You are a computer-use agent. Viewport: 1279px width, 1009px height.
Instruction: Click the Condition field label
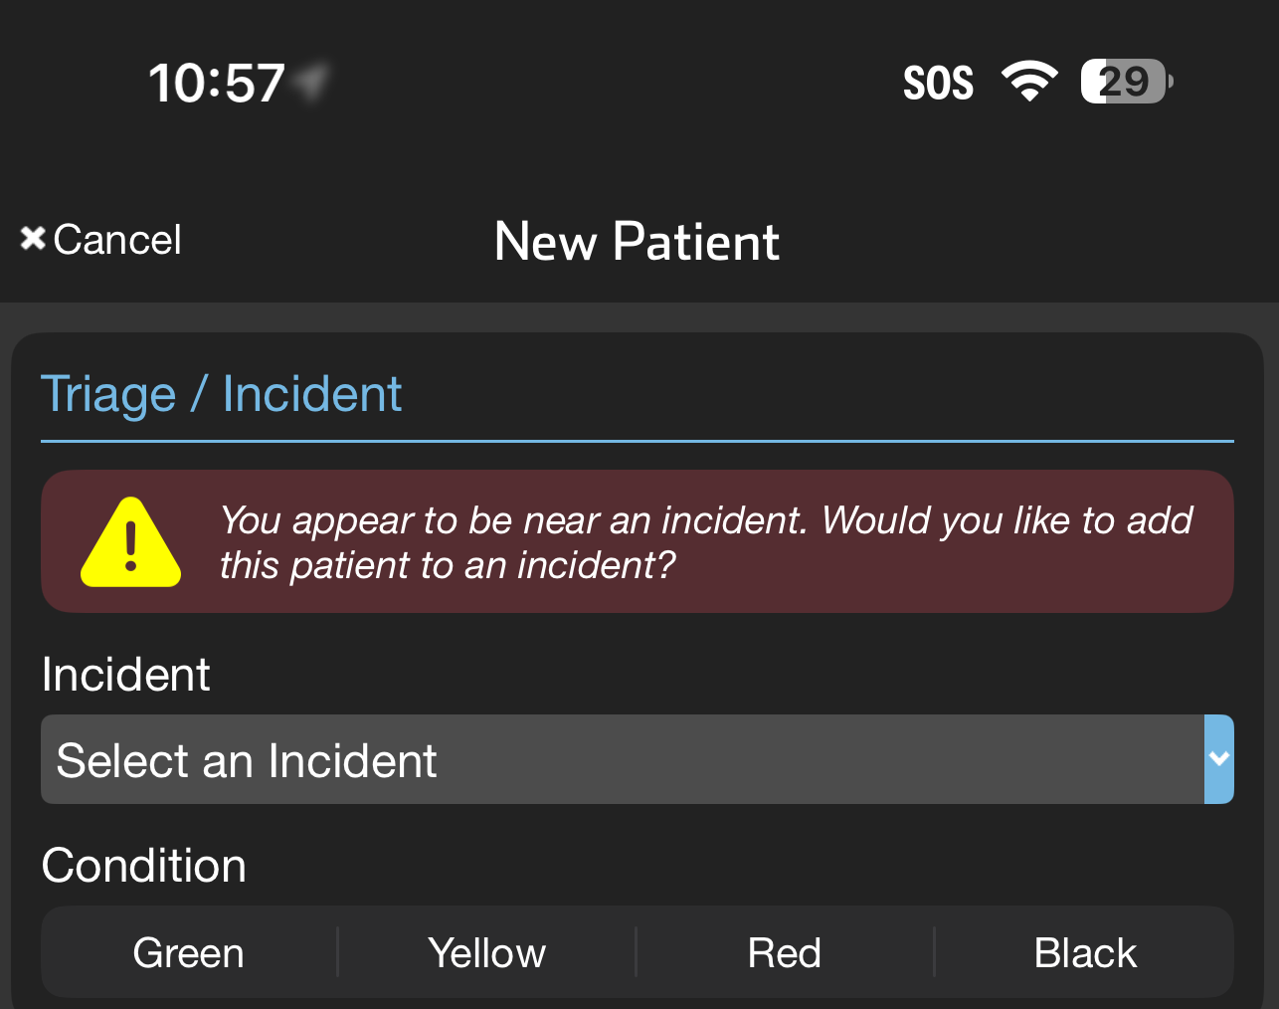tap(143, 866)
